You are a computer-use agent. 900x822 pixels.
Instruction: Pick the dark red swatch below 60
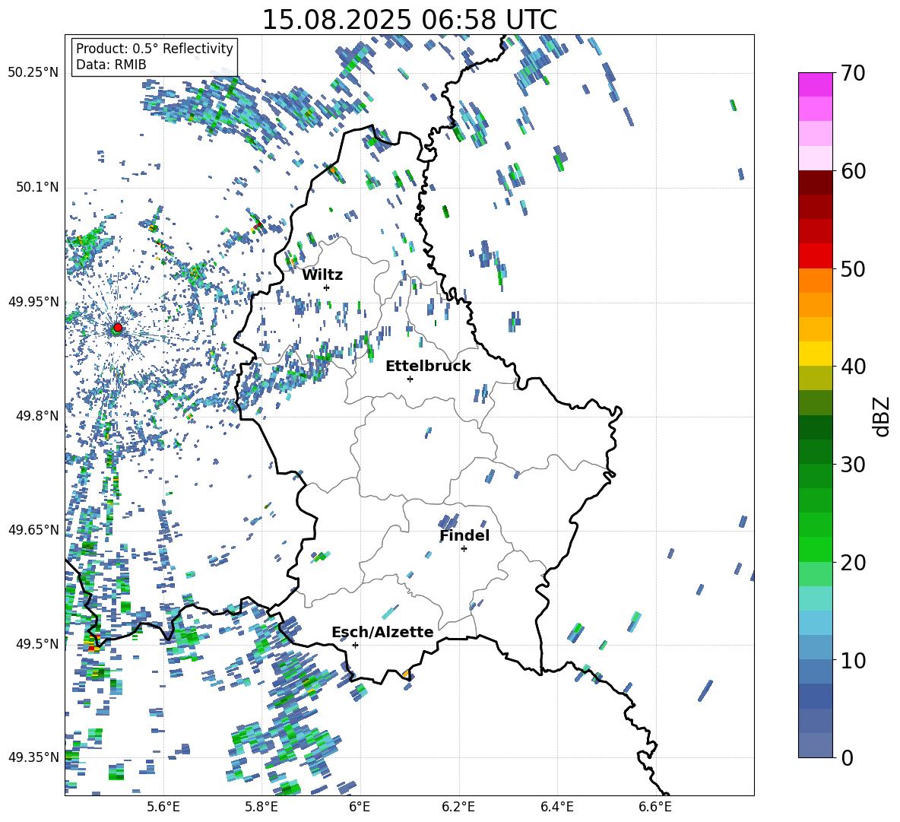click(816, 182)
